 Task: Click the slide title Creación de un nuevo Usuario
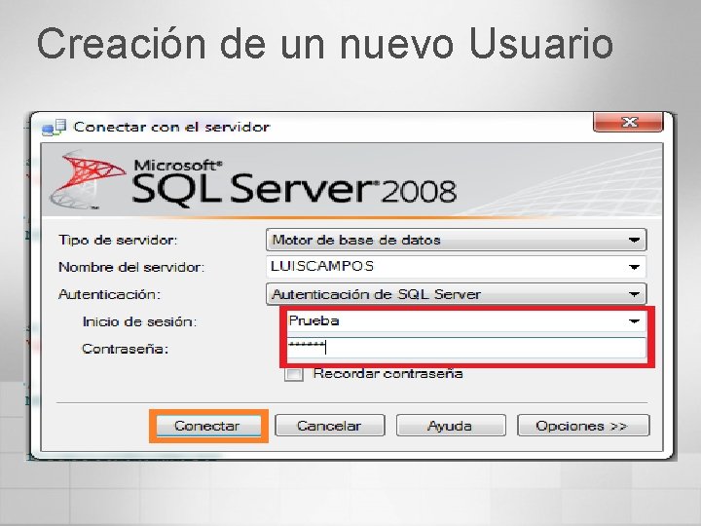click(x=325, y=44)
